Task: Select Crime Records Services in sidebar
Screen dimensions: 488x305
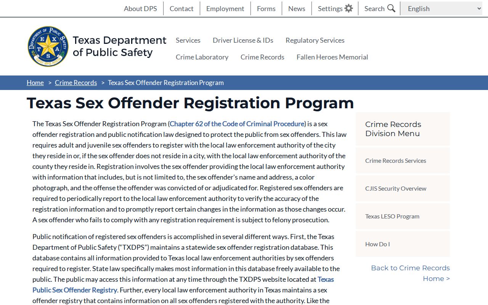Action: [403, 161]
